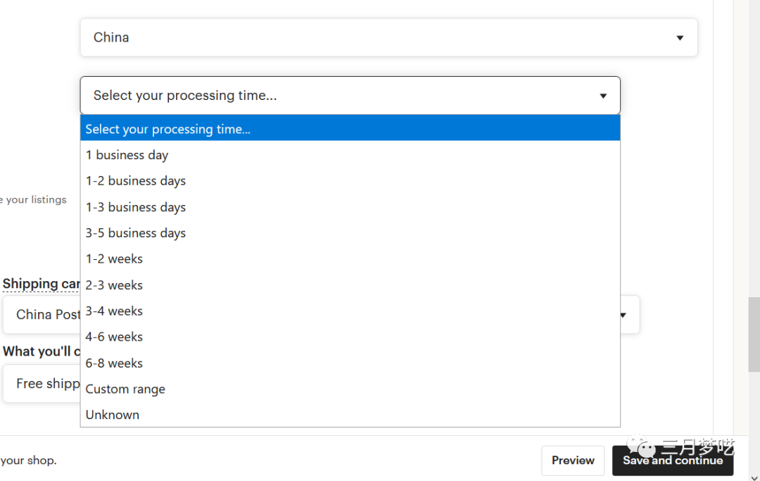The image size is (760, 481).
Task: Choose '6-8 weeks' processing time
Action: [114, 363]
